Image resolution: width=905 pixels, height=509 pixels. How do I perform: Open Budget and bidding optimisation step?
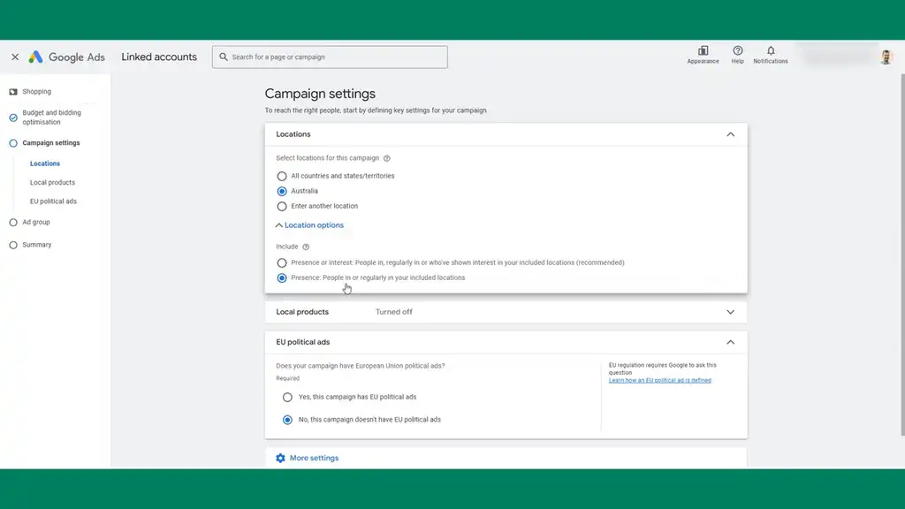(x=51, y=118)
